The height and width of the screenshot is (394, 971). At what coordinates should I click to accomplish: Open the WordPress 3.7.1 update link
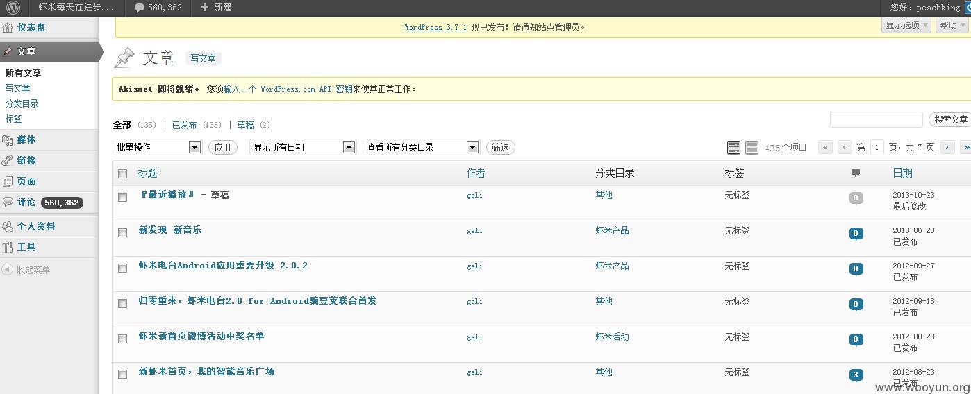[x=435, y=28]
